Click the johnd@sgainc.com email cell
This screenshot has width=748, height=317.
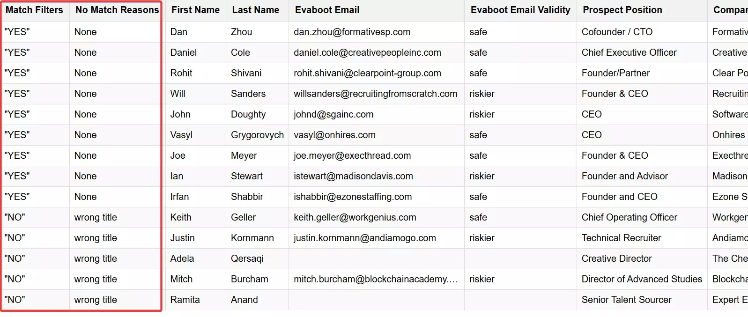point(333,114)
